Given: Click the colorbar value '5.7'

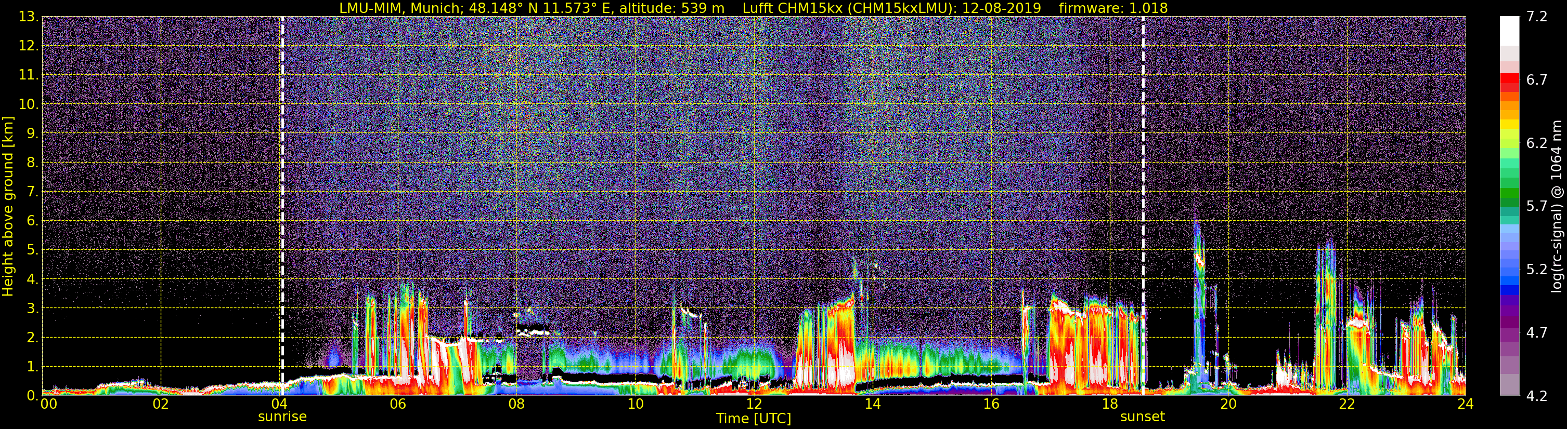Looking at the screenshot, I should pos(1537,206).
